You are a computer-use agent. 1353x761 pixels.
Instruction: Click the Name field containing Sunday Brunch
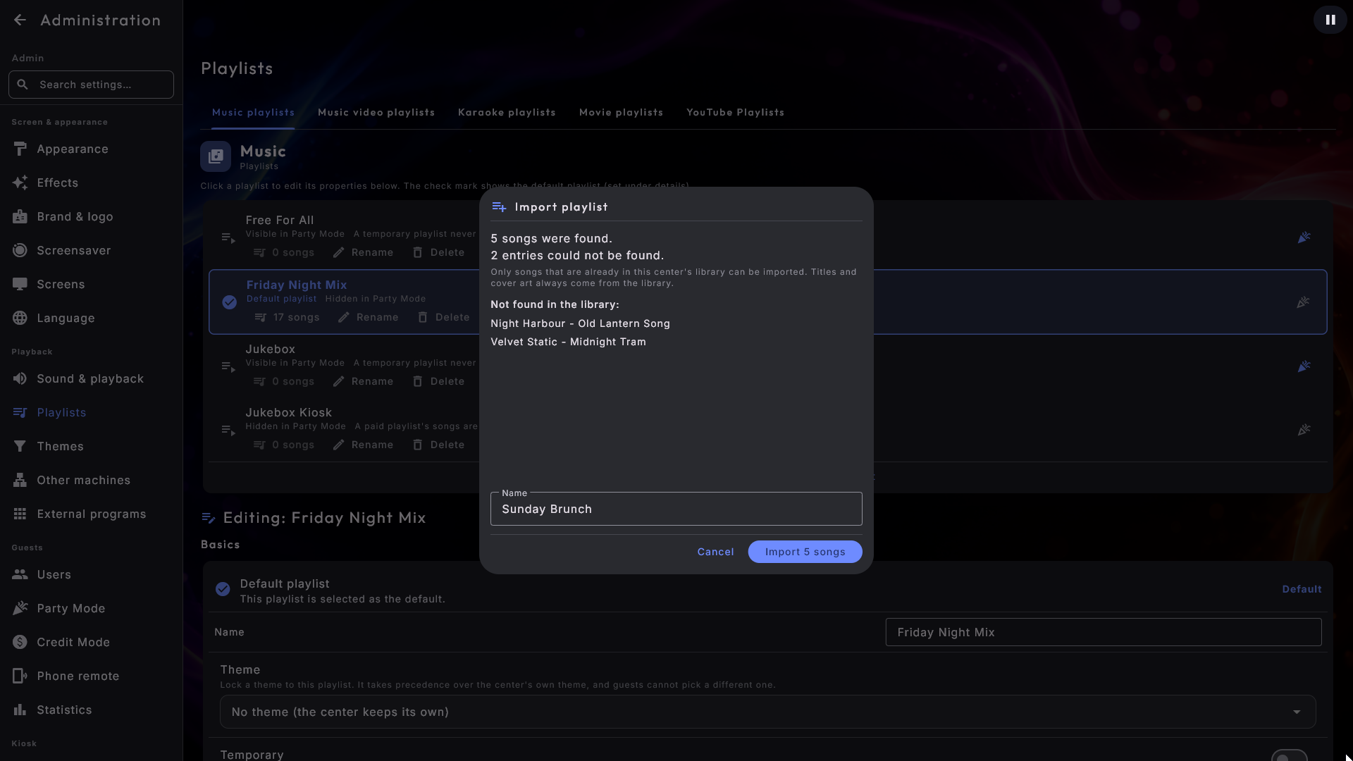(676, 509)
